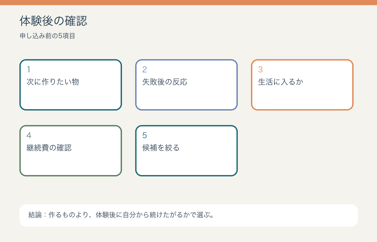Viewport: 377px width, 242px height.
Task: Choose the 継続費の確認 card
Action: [x=71, y=151]
